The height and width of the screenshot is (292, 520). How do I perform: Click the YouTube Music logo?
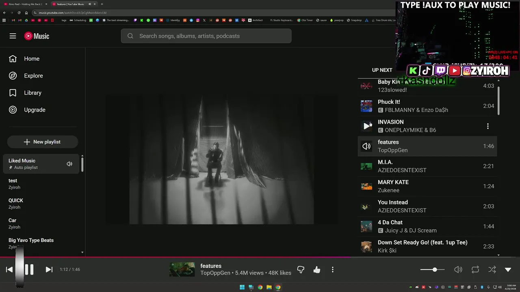click(37, 36)
